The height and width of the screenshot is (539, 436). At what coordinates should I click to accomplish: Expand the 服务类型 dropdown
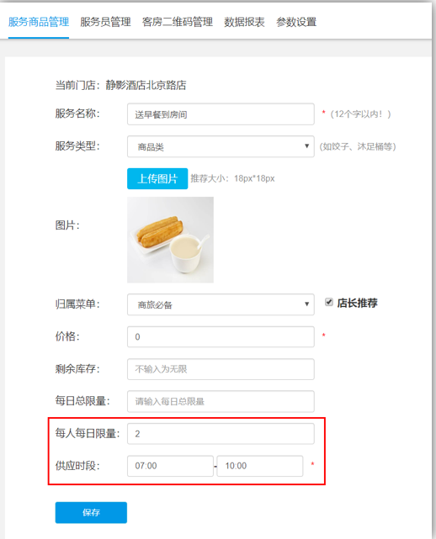(x=221, y=147)
